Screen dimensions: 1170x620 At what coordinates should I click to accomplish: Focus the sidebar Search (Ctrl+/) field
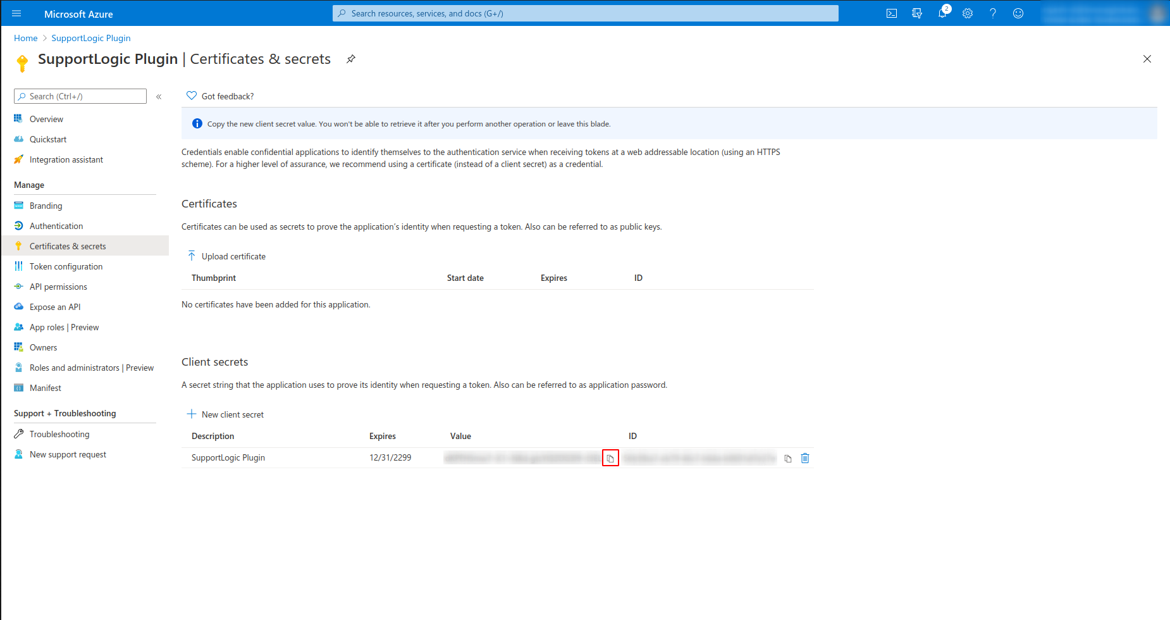point(80,96)
